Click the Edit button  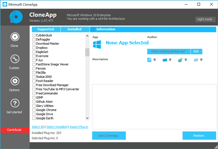[x=197, y=52]
